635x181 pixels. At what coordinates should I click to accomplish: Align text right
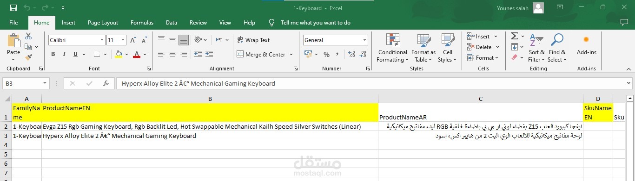pyautogui.click(x=184, y=54)
